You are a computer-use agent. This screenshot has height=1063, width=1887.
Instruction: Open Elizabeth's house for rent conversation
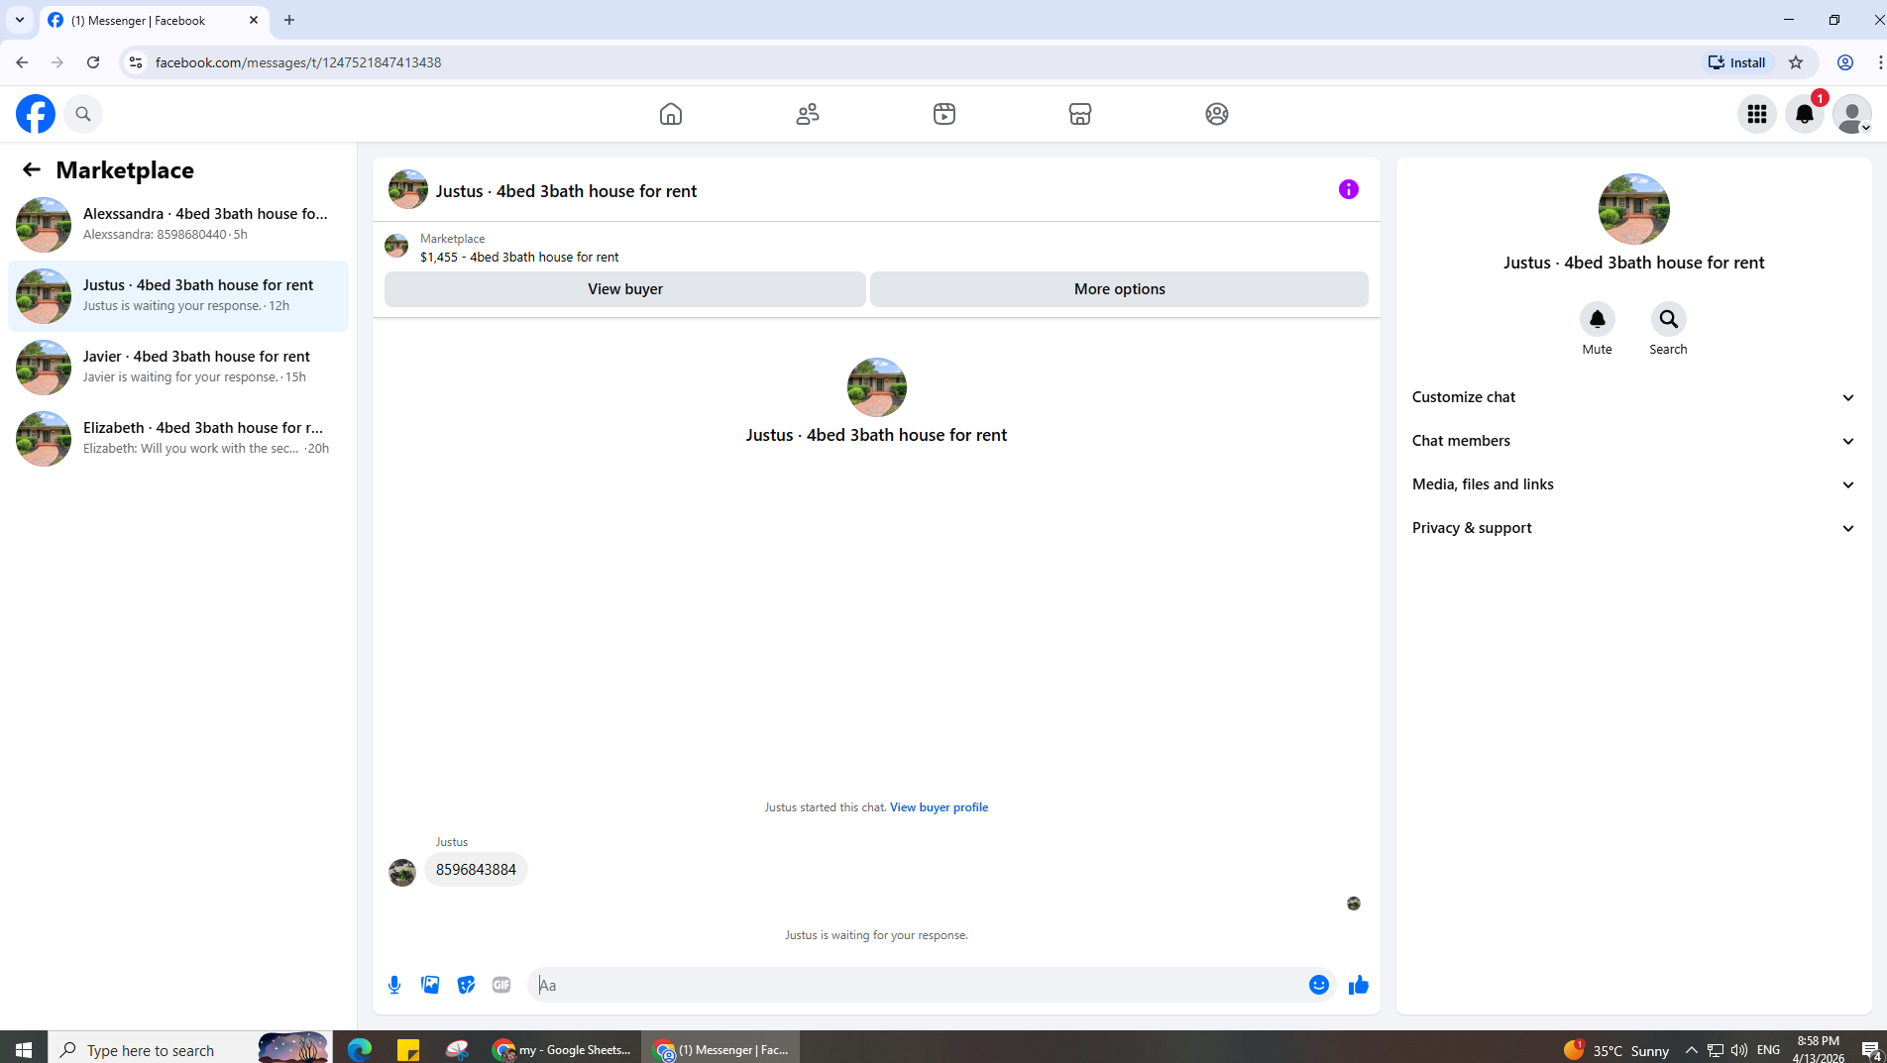click(x=178, y=438)
